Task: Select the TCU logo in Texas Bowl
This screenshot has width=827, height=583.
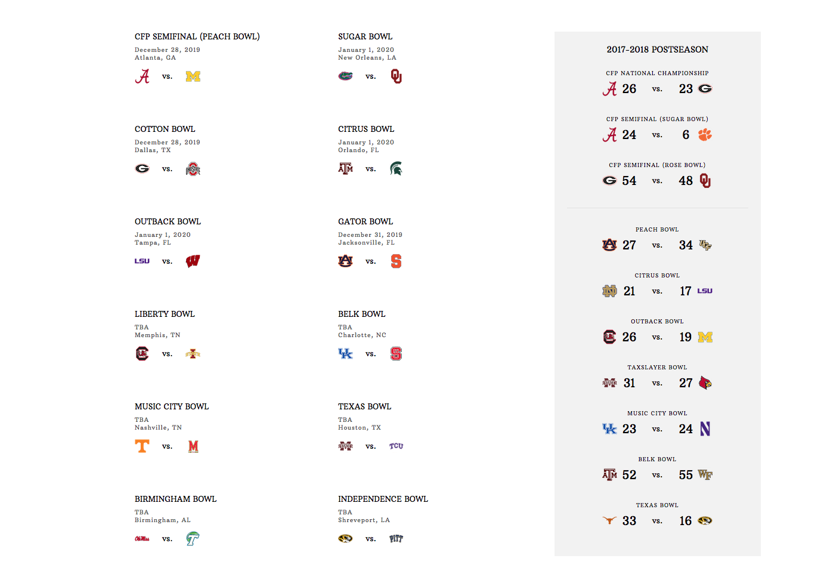Action: pyautogui.click(x=396, y=446)
